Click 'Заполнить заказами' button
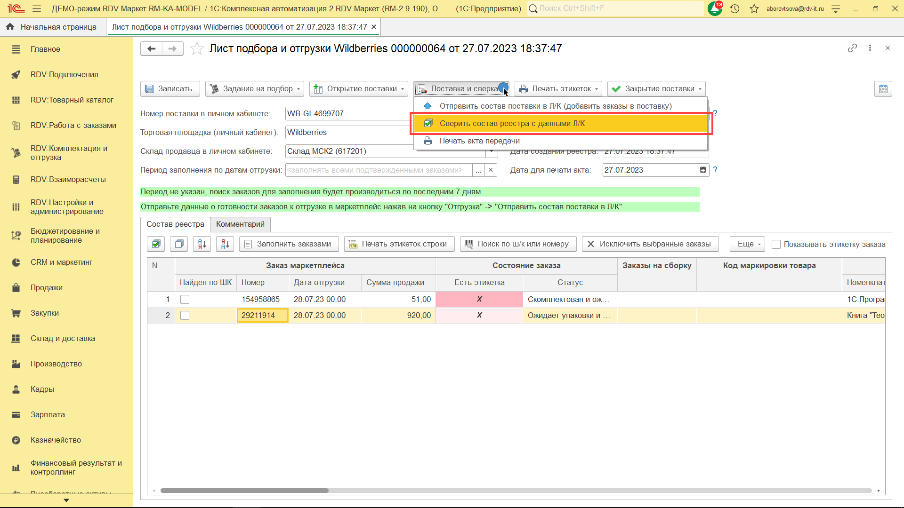This screenshot has width=904, height=508. click(289, 244)
